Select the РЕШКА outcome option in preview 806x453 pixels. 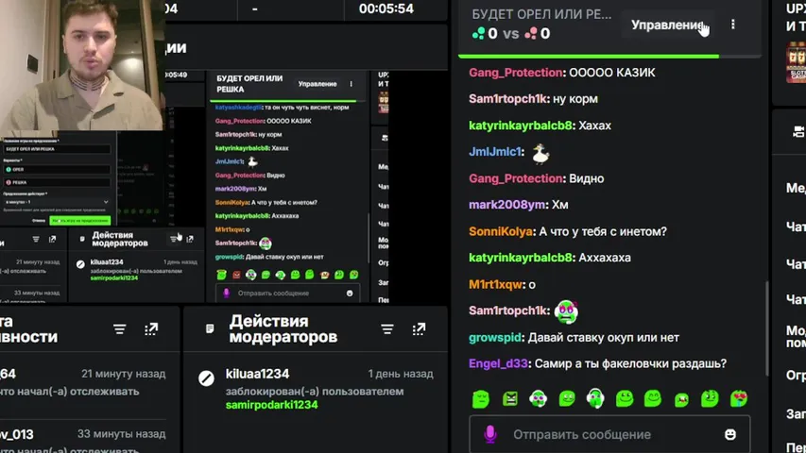click(x=57, y=182)
